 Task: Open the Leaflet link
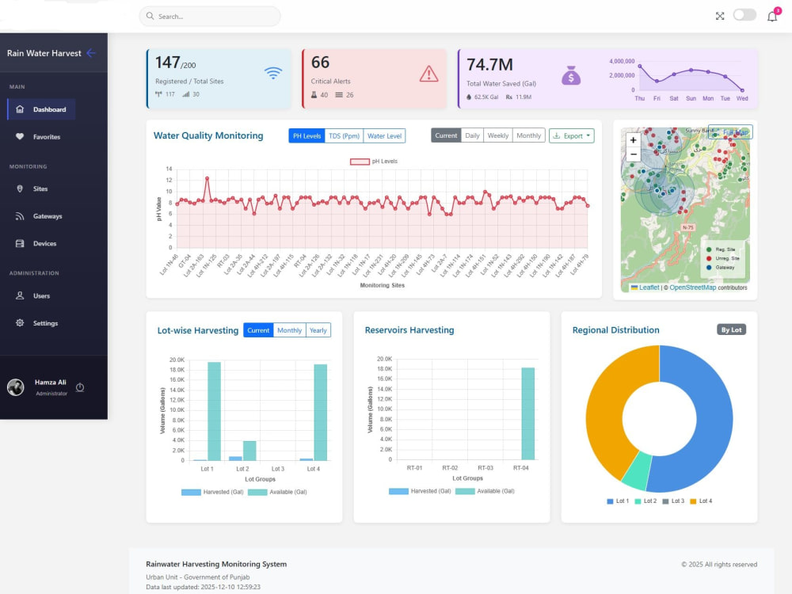[x=649, y=287]
